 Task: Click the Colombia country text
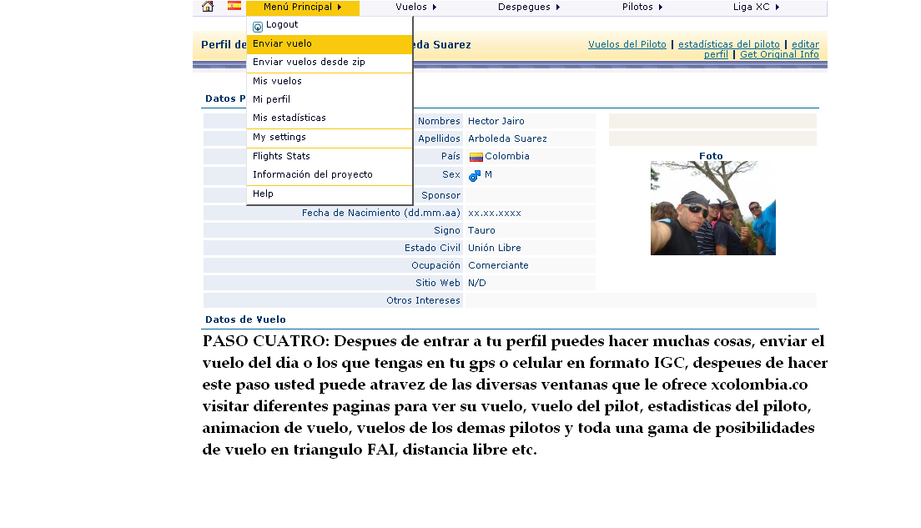(x=507, y=157)
